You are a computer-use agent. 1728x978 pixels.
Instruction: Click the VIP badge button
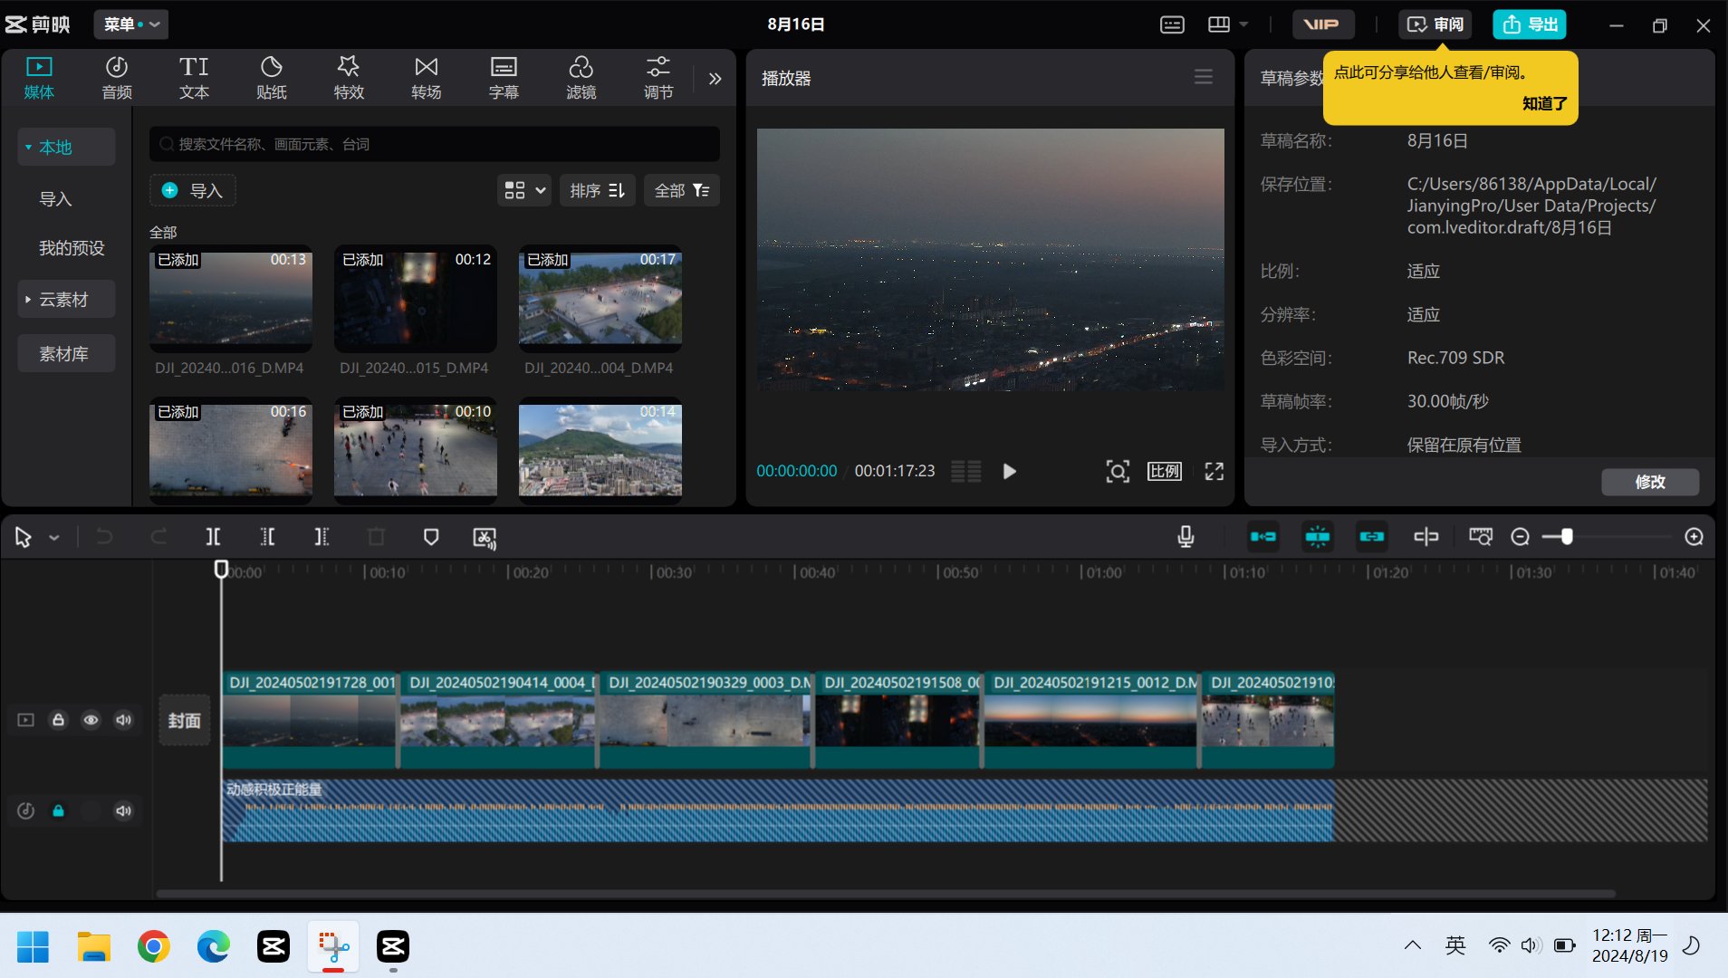coord(1323,24)
